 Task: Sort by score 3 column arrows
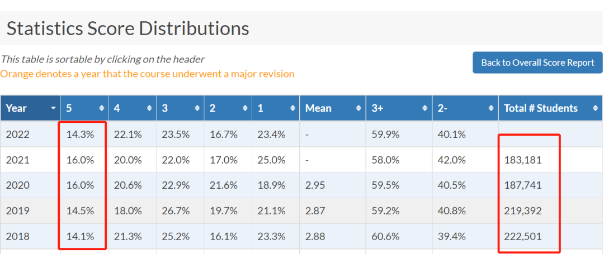click(197, 109)
